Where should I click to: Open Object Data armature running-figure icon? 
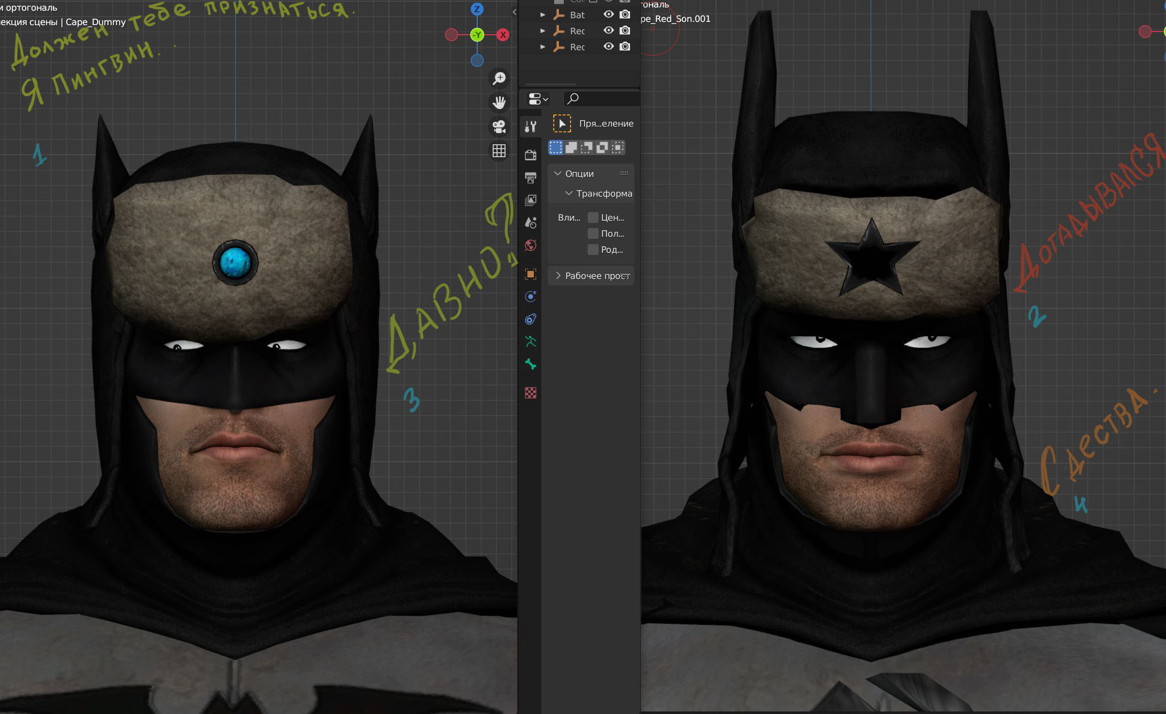tap(531, 342)
